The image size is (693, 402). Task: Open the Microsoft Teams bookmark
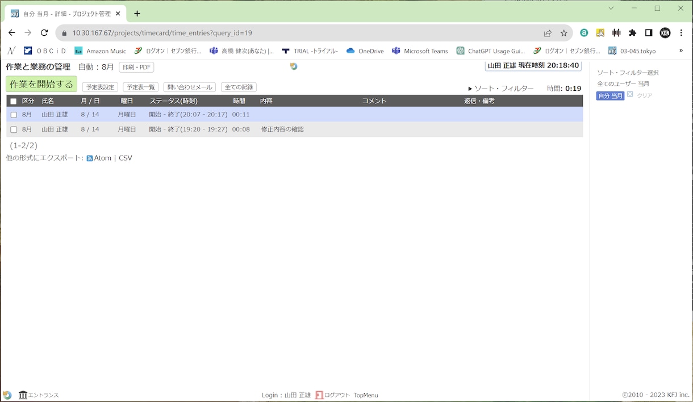(x=420, y=51)
